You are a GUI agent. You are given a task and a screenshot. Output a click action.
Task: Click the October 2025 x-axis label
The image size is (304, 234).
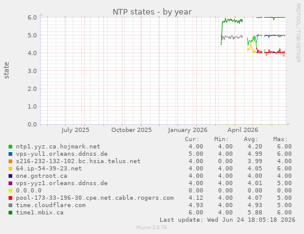[132, 130]
